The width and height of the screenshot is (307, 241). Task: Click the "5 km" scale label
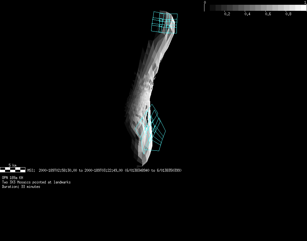click(x=12, y=165)
